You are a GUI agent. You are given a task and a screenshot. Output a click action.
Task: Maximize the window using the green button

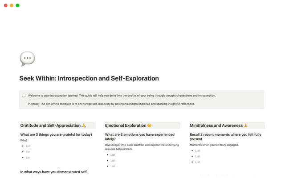click(x=17, y=5)
